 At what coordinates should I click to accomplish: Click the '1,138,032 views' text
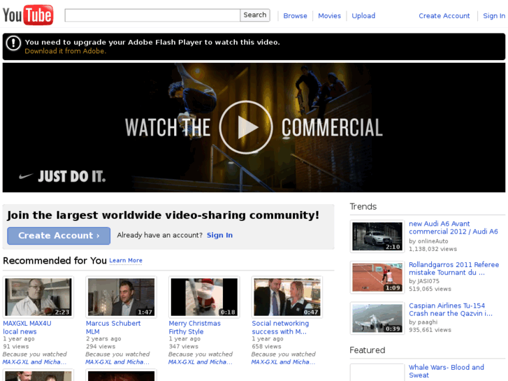pyautogui.click(x=433, y=249)
